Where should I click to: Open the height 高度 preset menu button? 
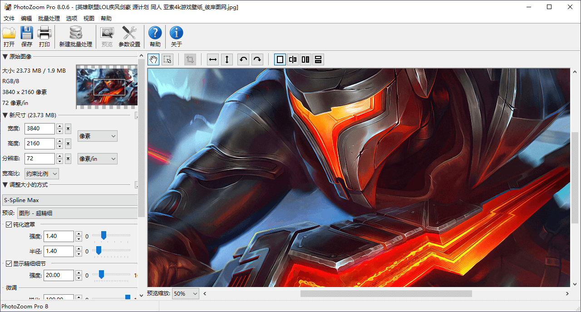[x=68, y=144]
